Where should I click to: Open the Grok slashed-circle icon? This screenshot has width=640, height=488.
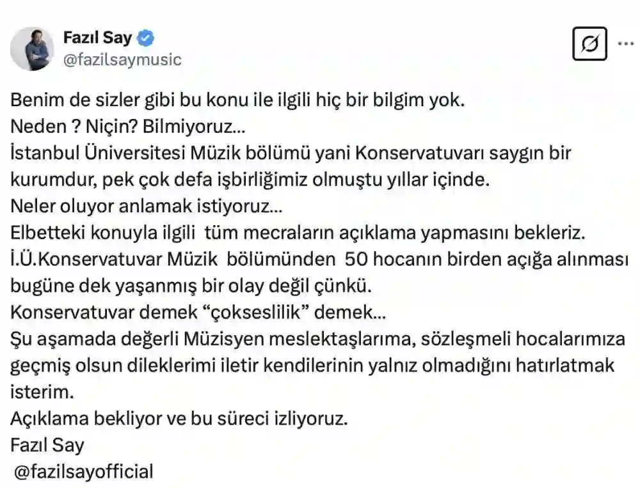[589, 44]
